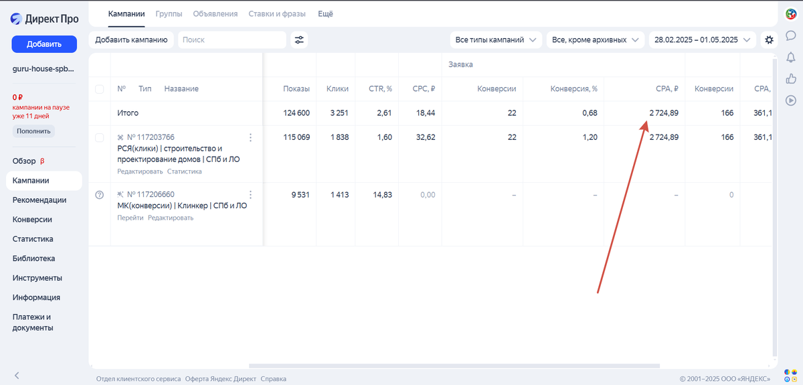Open the Ещё tab menu

(x=325, y=13)
